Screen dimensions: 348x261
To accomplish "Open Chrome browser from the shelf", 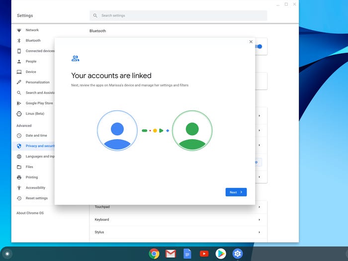I will click(x=154, y=254).
